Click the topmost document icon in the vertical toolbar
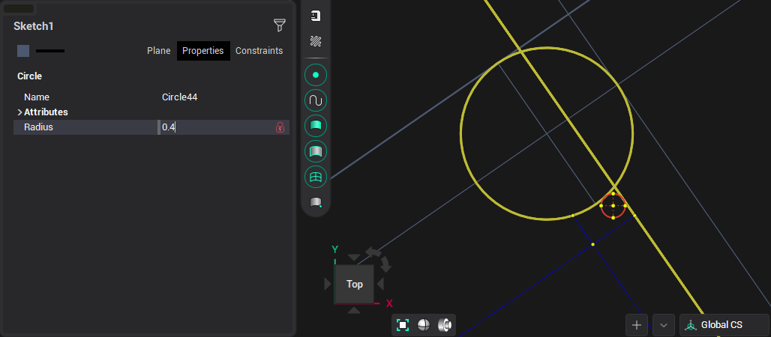Screen dimensions: 771x337 tap(316, 16)
